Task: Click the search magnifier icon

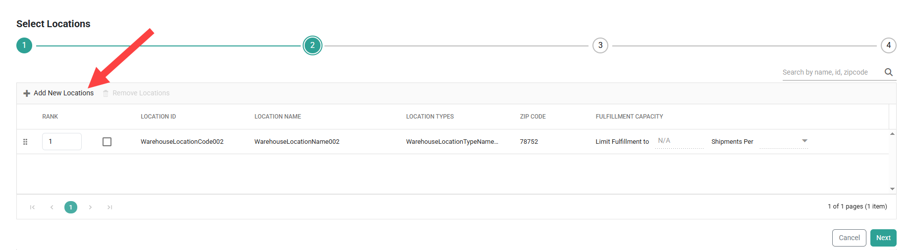Action: pos(889,72)
